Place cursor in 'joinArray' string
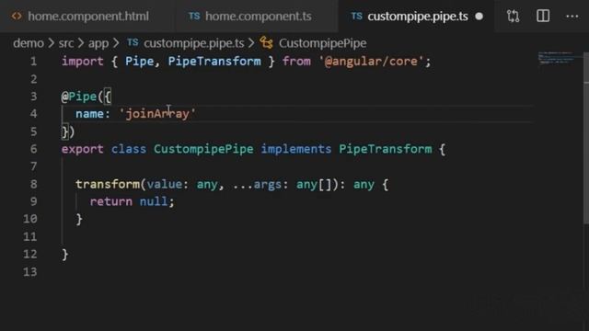The image size is (589, 331). [x=157, y=114]
